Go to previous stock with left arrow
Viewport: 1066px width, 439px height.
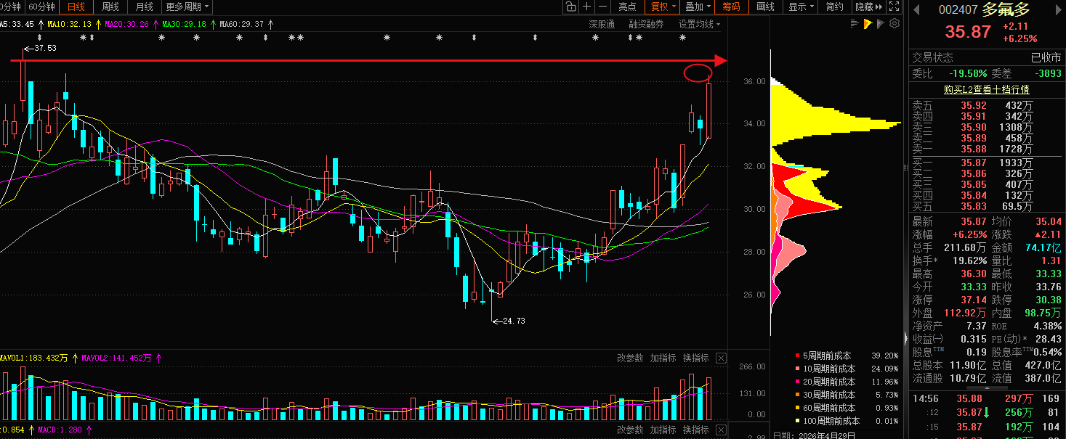coord(916,9)
